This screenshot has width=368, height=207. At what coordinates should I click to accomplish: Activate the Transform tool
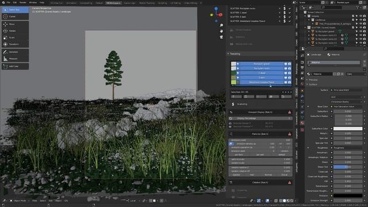(x=16, y=44)
